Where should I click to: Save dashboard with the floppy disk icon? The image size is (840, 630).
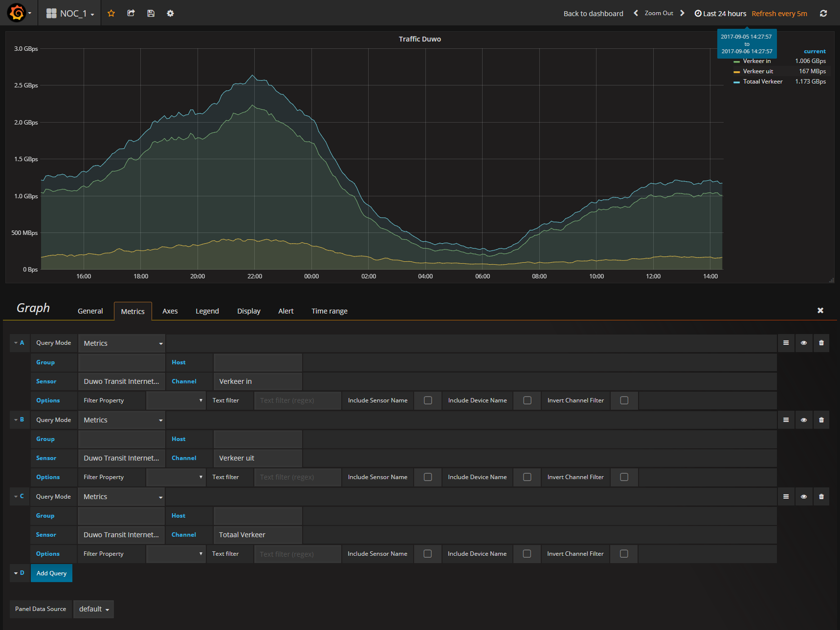pyautogui.click(x=151, y=13)
